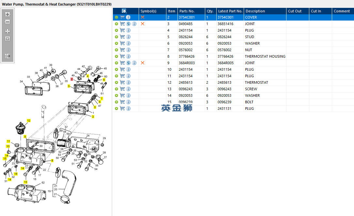
Task: Click yellow callout 9 in the diagram
Action: click(25, 137)
